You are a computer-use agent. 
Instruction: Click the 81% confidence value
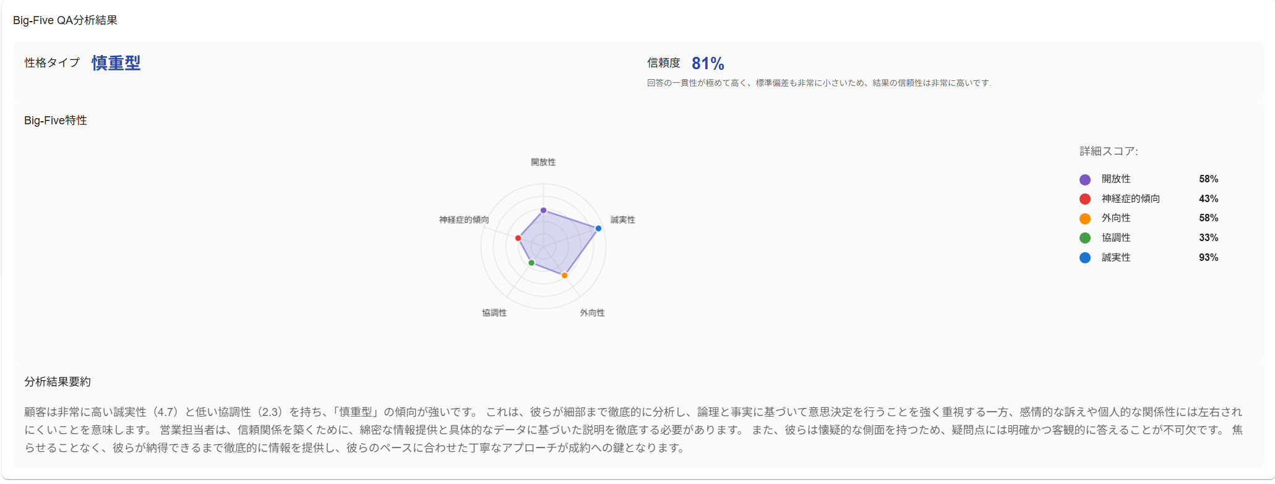tap(708, 63)
